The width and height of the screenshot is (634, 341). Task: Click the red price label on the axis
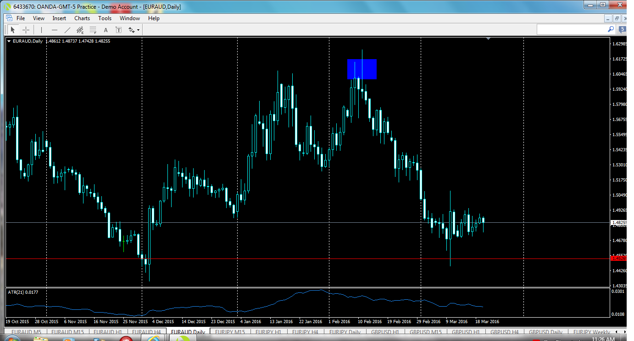pyautogui.click(x=619, y=258)
